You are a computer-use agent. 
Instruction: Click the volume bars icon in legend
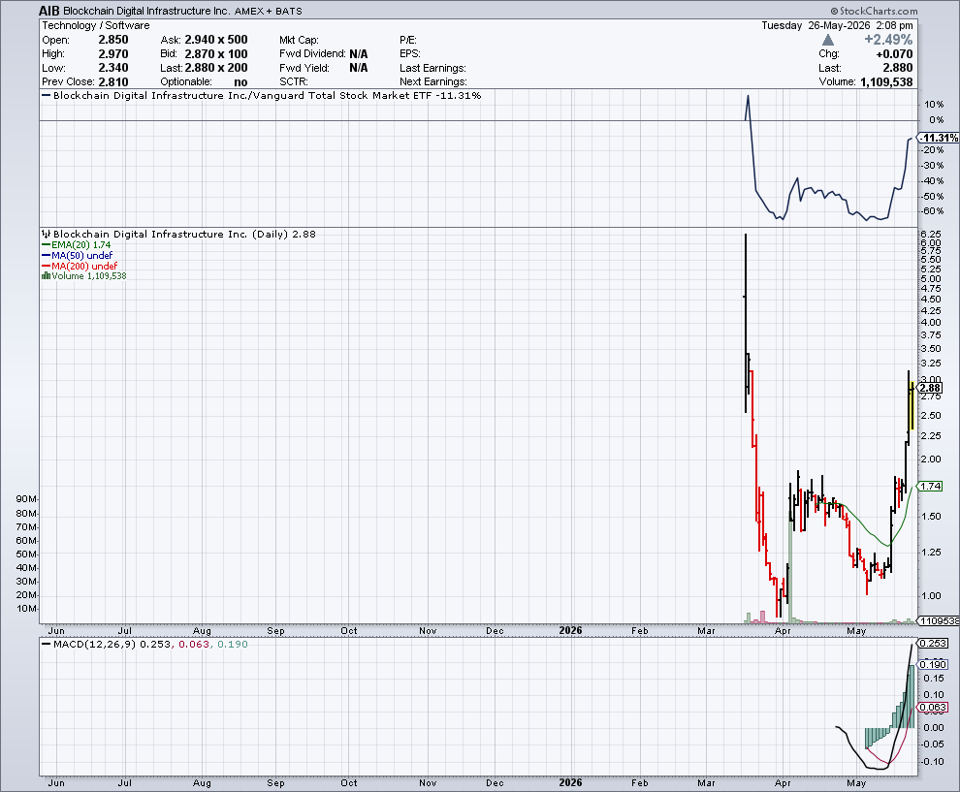tap(46, 276)
